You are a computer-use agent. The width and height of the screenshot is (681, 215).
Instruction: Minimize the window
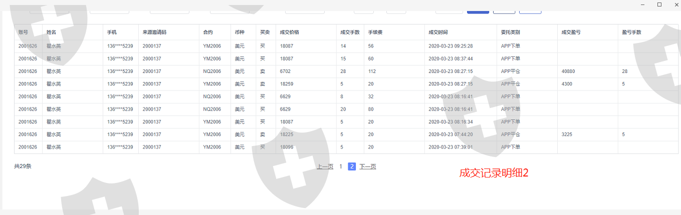pos(642,4)
